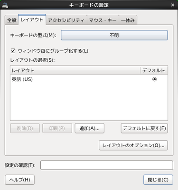Go to the マウス・キー tab
Viewport: 178px width, 190px height.
103,20
